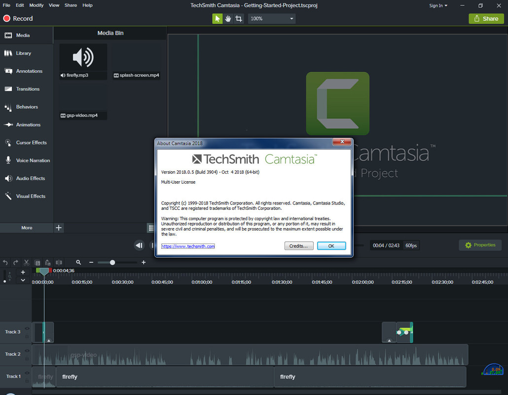Open the Animations panel
This screenshot has width=508, height=395.
click(27, 124)
